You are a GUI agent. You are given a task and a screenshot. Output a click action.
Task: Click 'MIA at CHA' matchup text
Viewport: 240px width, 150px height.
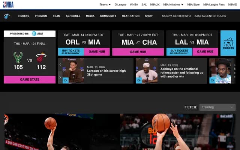[x=139, y=42]
